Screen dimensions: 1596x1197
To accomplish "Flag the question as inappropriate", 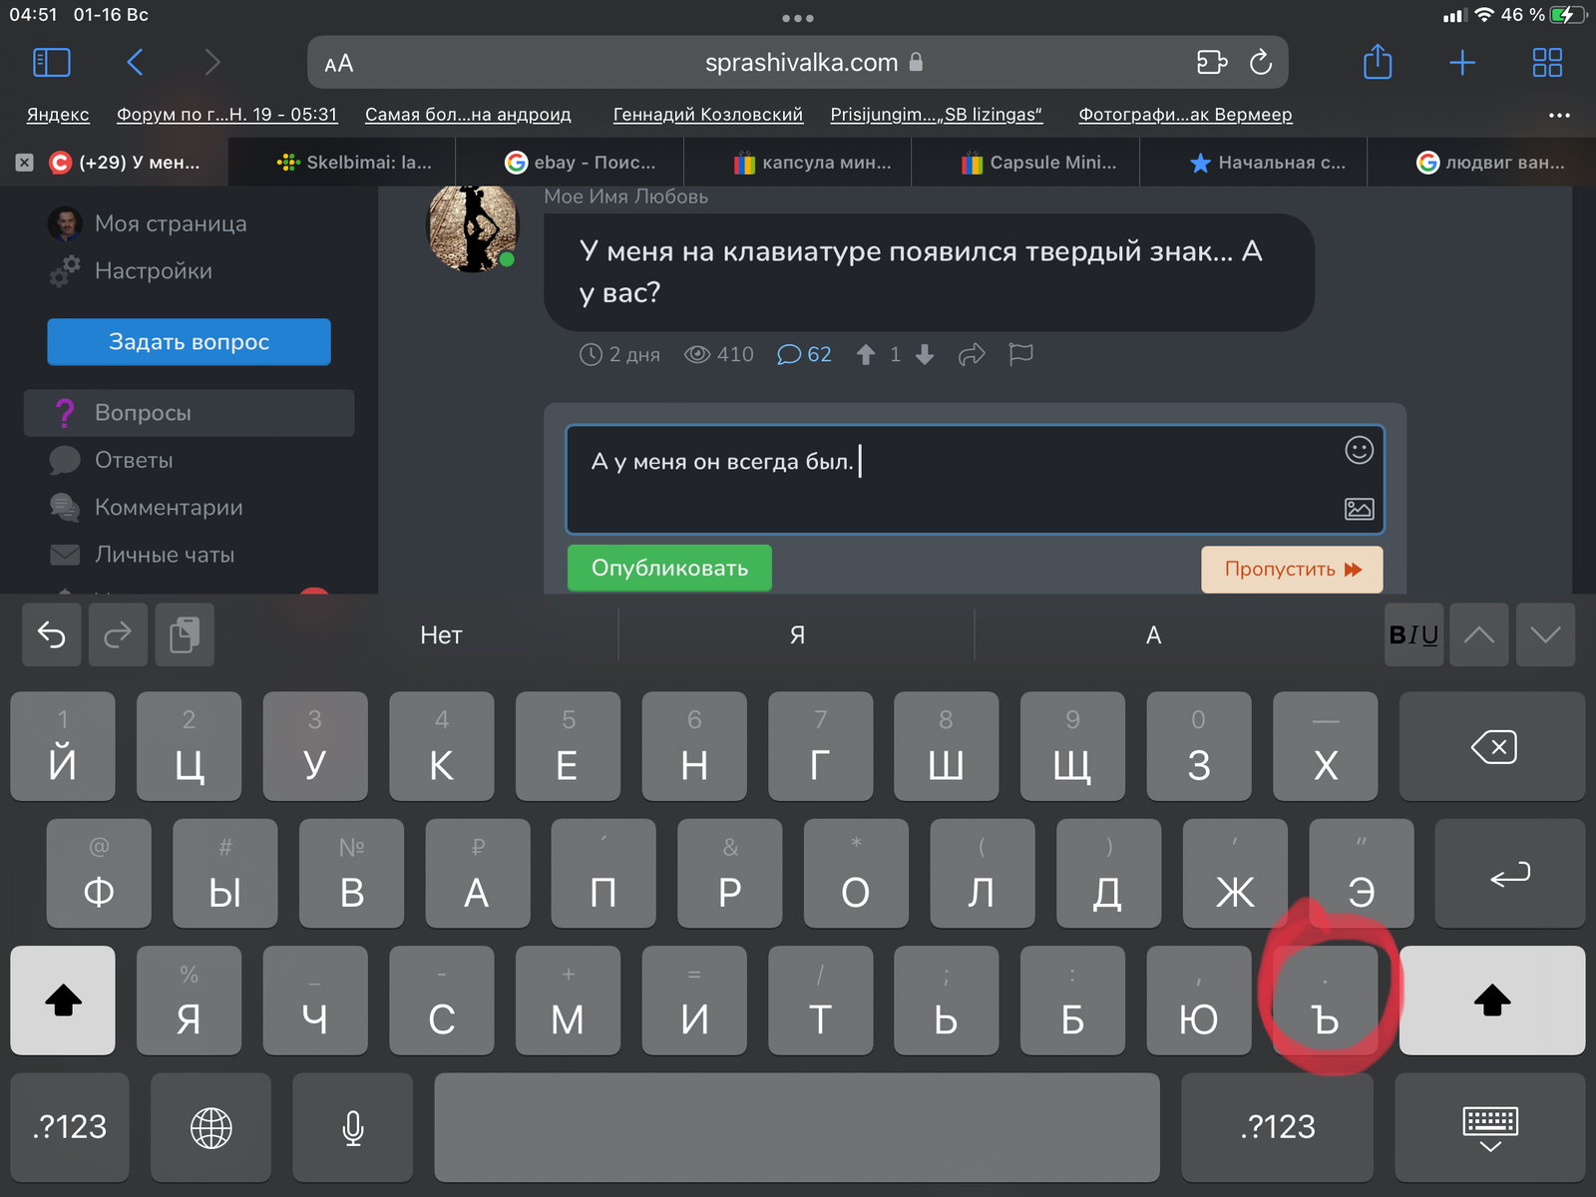I will pyautogui.click(x=1020, y=354).
